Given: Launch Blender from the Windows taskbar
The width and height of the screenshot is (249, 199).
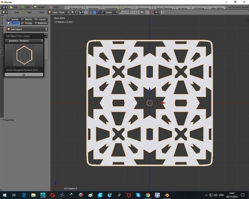Looking at the screenshot, I should click(167, 195).
